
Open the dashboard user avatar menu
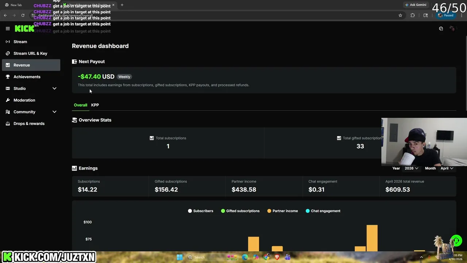pos(452,28)
